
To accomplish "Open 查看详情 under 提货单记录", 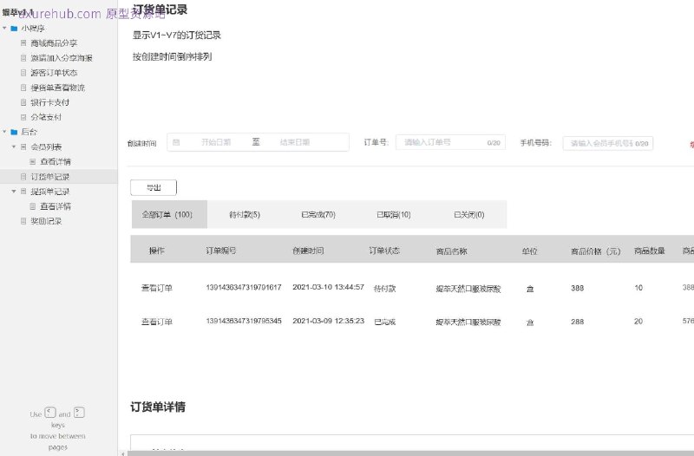I will tap(56, 206).
